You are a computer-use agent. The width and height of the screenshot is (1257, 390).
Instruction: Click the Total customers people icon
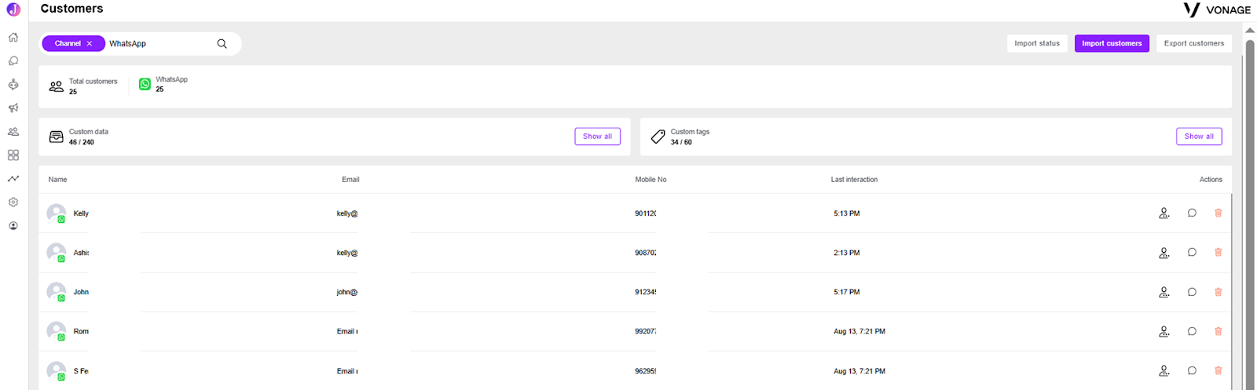[x=56, y=86]
